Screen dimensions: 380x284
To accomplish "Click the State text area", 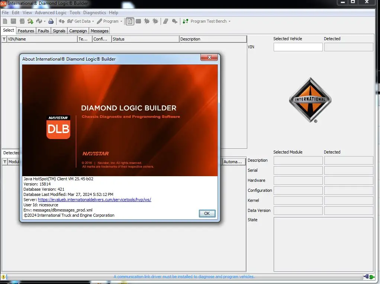I will click(323, 244).
